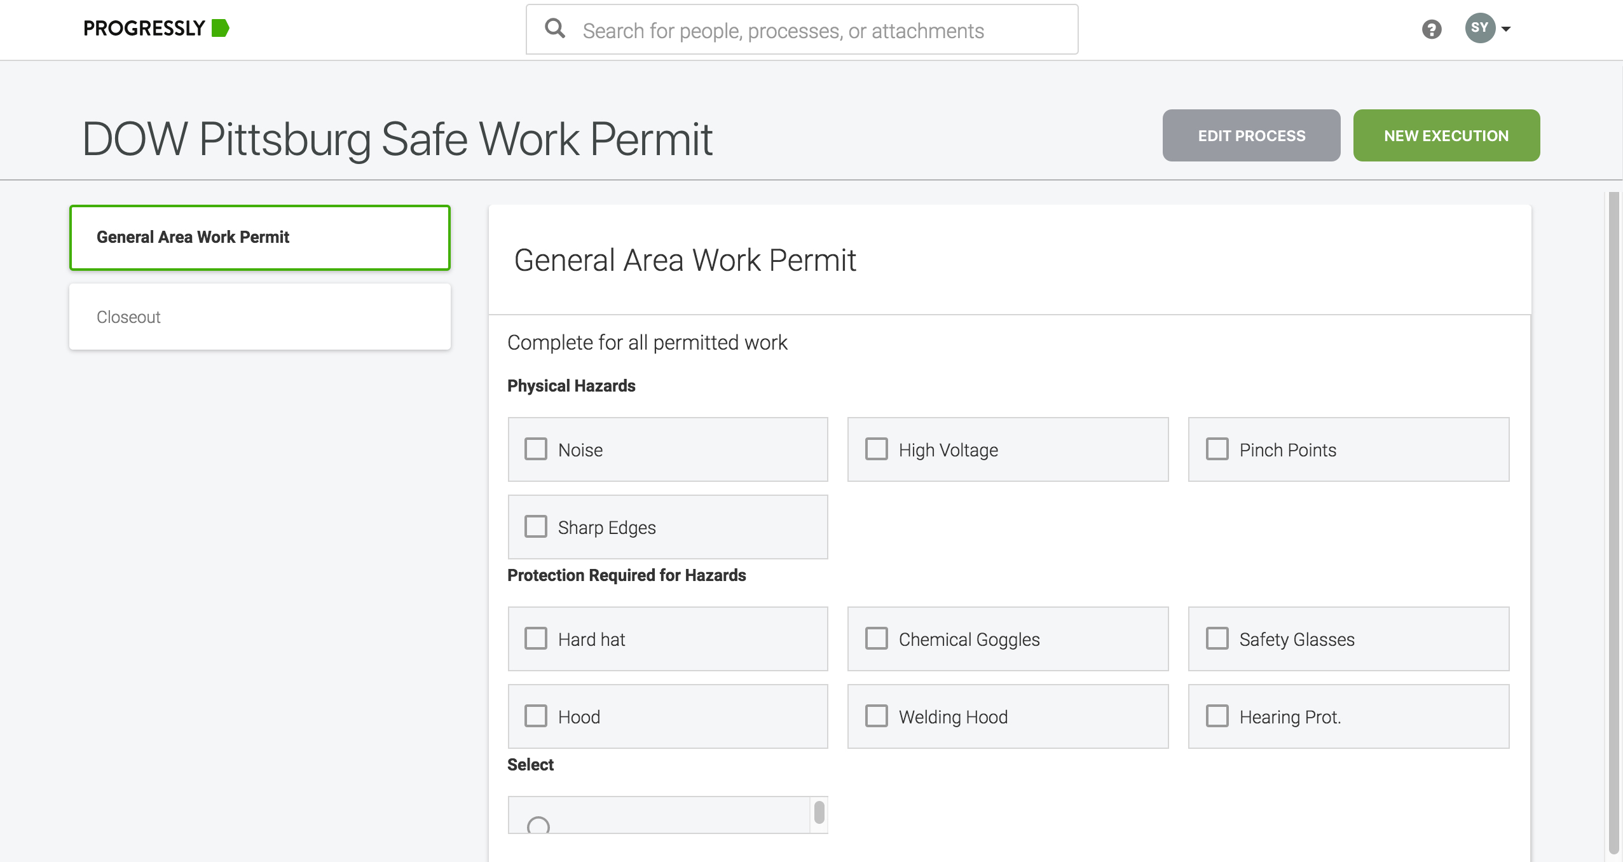Viewport: 1623px width, 862px height.
Task: Click the Select list inner scrollbar
Action: point(819,813)
